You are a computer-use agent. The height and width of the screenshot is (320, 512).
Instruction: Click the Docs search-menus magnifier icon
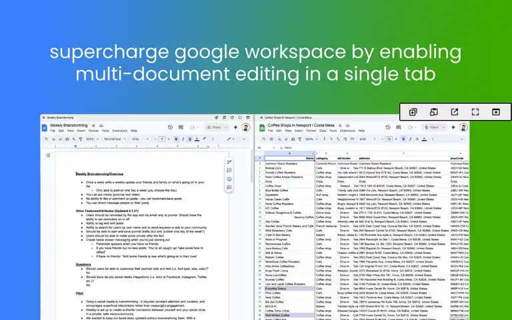click(x=46, y=139)
